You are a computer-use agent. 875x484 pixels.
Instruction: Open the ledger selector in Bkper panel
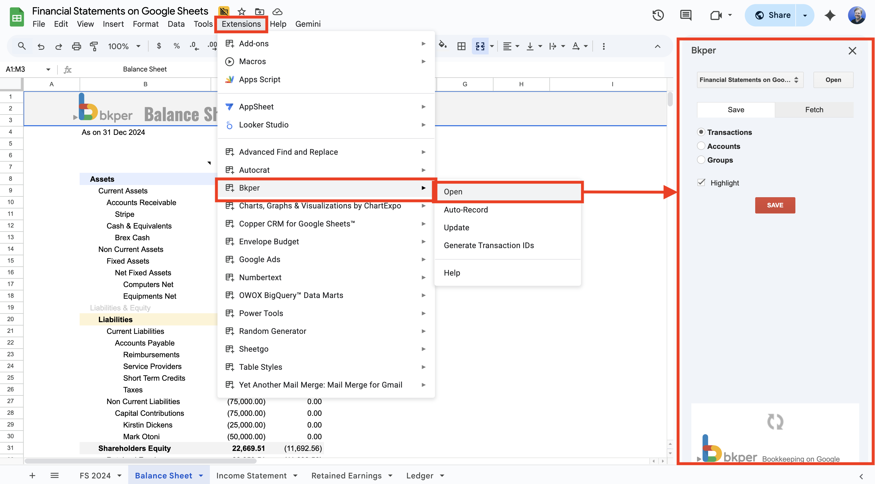750,80
